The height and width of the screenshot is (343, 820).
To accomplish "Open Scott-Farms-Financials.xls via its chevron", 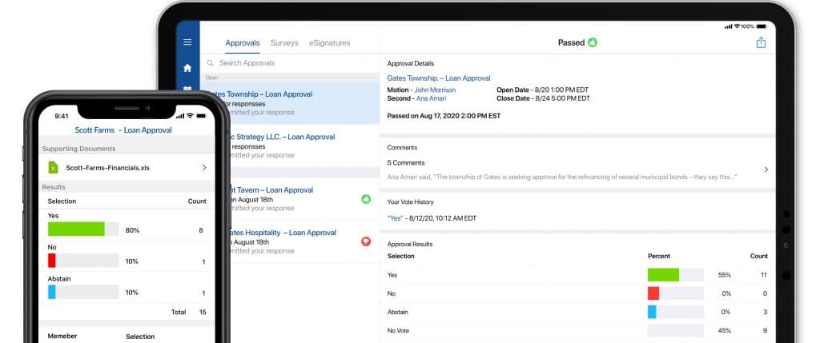I will pos(204,168).
